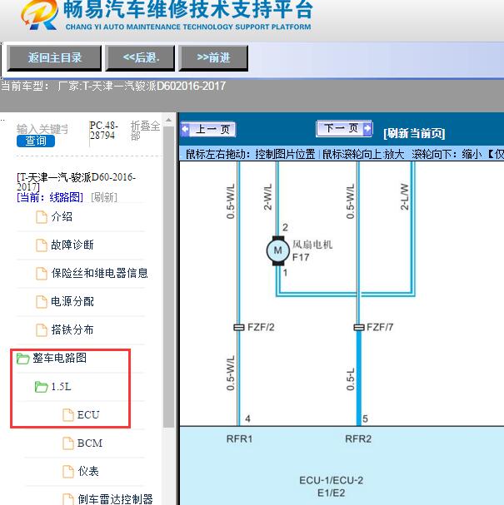Click 折叠全部 to collapse all
Screen dimensions: 504x505
(x=145, y=131)
